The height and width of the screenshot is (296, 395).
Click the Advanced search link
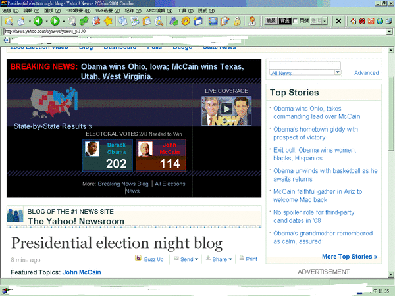(x=366, y=73)
